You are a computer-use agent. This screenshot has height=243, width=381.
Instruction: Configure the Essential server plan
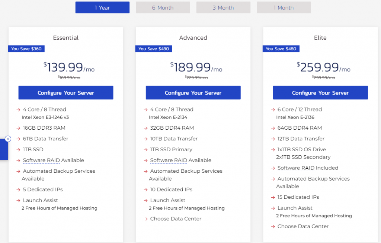click(x=66, y=93)
